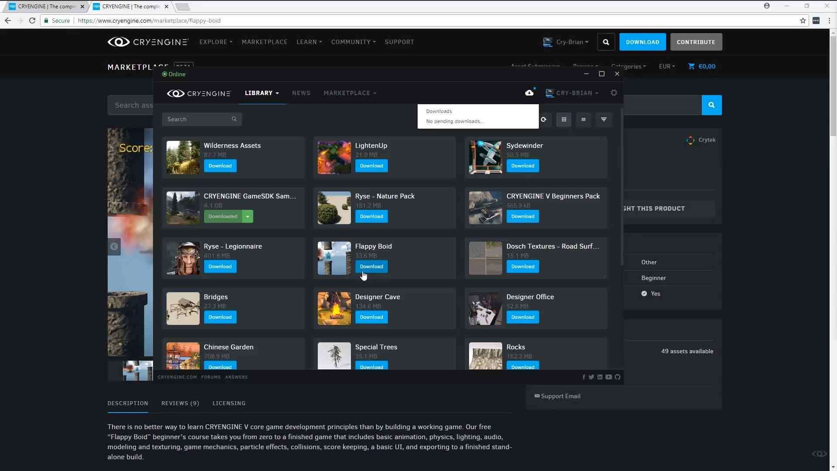Viewport: 837px width, 471px height.
Task: Open the NEWS section in the launcher
Action: point(301,93)
